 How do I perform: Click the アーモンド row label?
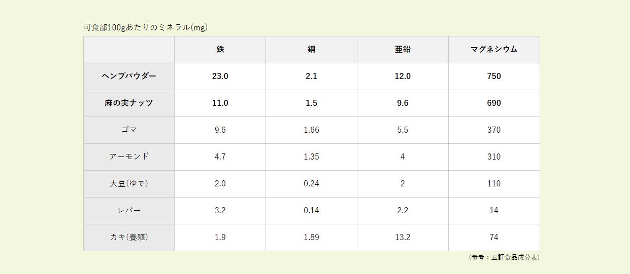[129, 156]
